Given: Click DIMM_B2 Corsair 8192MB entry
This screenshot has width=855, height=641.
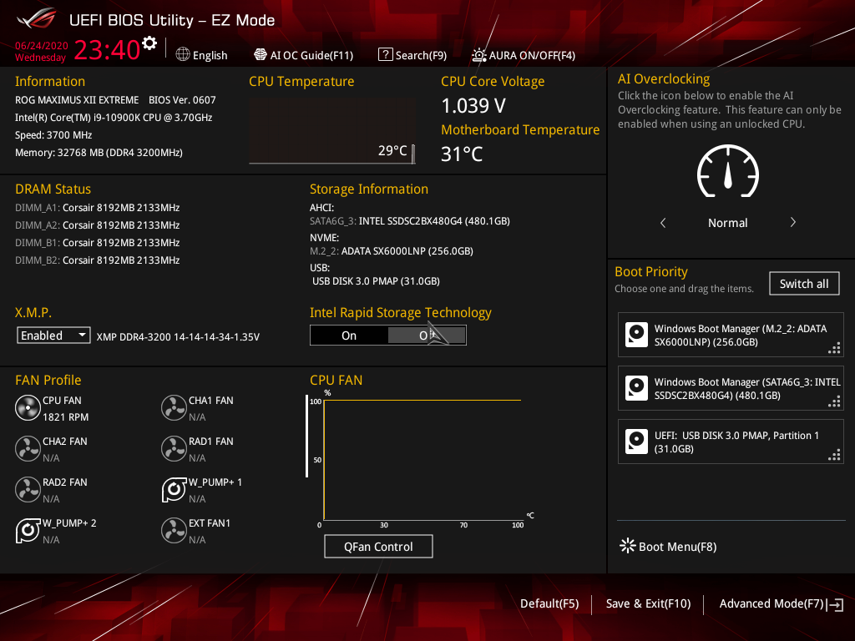Looking at the screenshot, I should pos(98,260).
